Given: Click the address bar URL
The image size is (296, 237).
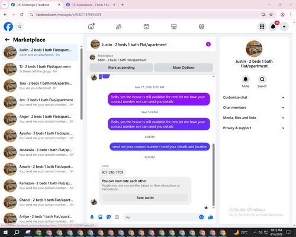Looking at the screenshot, I should click(x=69, y=15).
